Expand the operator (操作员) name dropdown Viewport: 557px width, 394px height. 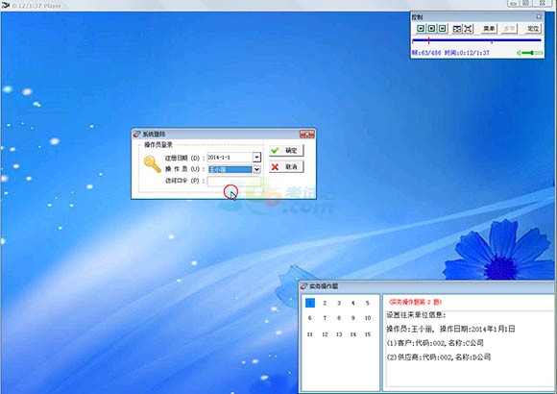[x=256, y=170]
